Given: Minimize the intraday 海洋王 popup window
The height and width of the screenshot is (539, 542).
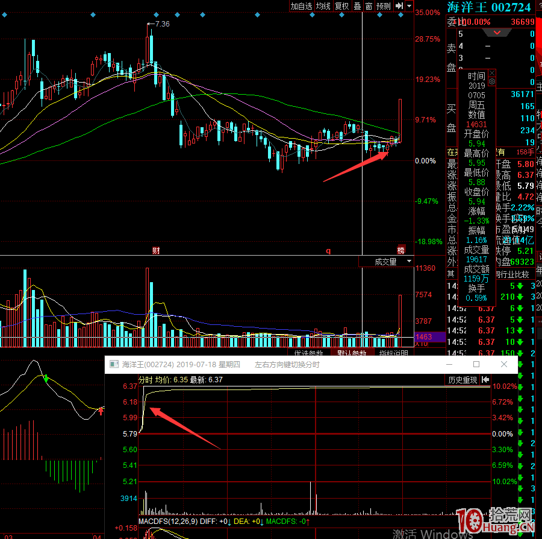Looking at the screenshot, I should [449, 364].
